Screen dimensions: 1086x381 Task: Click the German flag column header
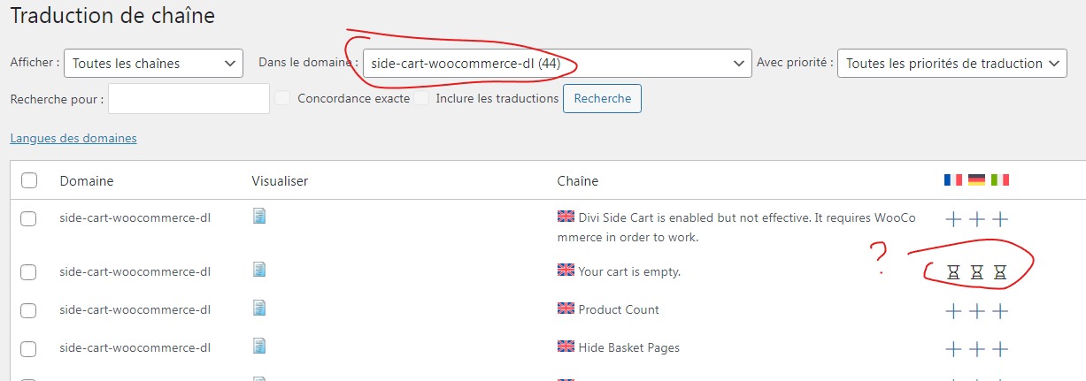[x=977, y=179]
